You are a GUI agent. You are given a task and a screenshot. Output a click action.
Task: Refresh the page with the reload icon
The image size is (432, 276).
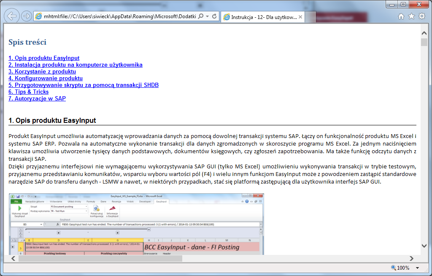[214, 16]
